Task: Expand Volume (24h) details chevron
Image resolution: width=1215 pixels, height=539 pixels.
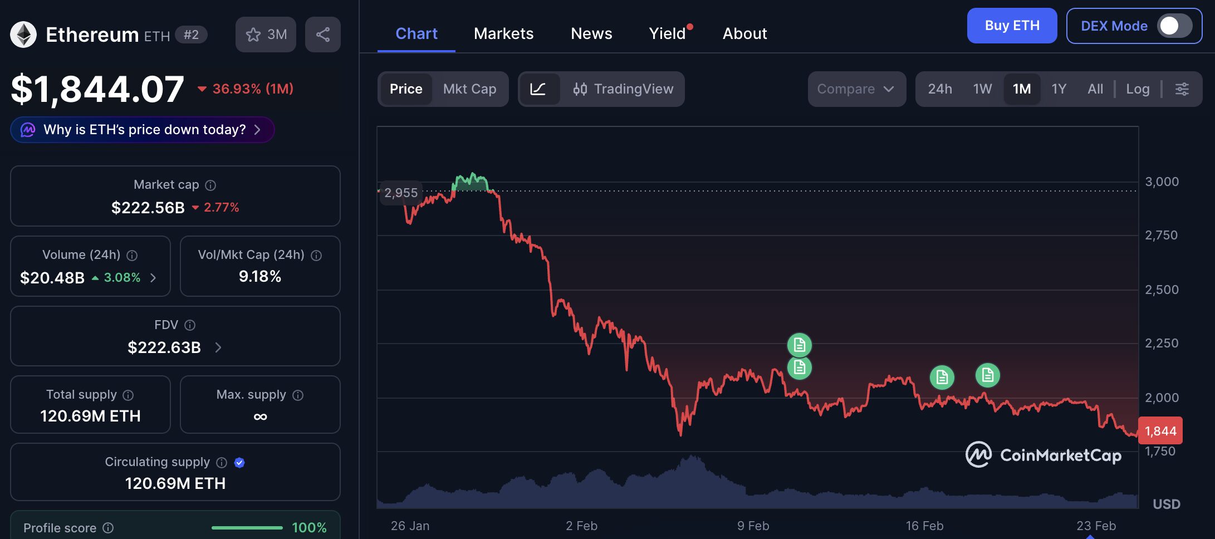Action: point(153,278)
